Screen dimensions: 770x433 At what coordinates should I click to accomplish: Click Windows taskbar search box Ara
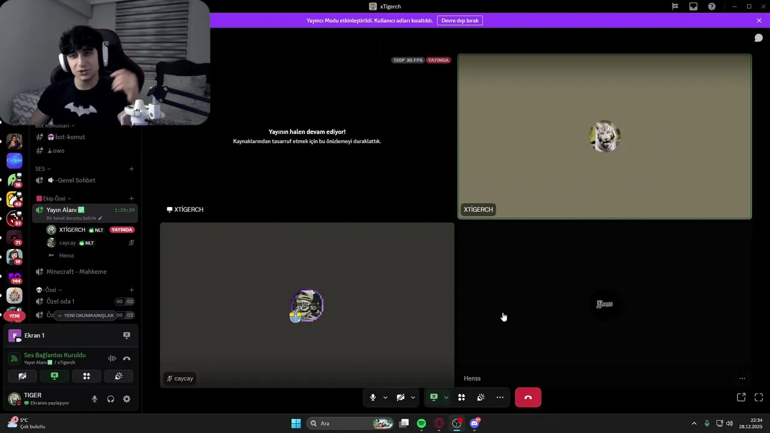(x=350, y=423)
